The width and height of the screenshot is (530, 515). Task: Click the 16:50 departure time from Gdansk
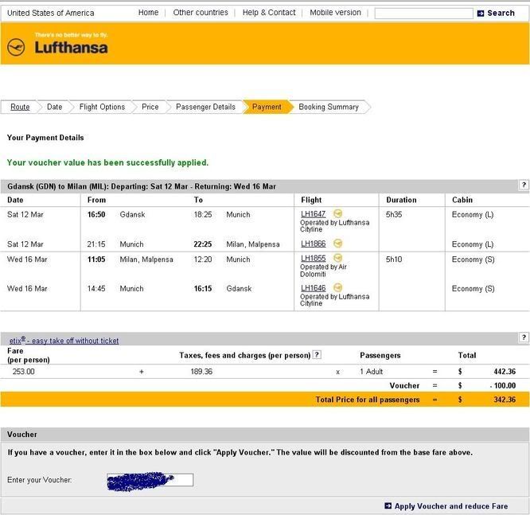[96, 214]
